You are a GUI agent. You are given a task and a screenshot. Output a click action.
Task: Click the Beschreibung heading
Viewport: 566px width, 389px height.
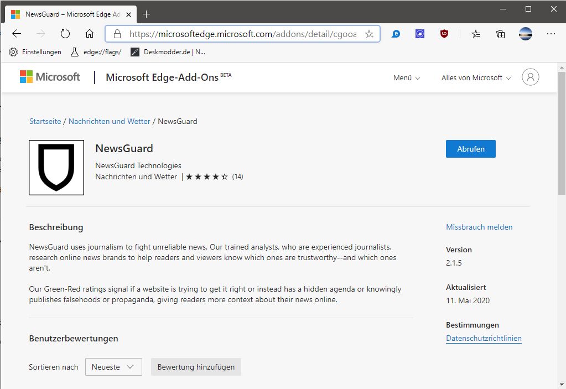(56, 227)
